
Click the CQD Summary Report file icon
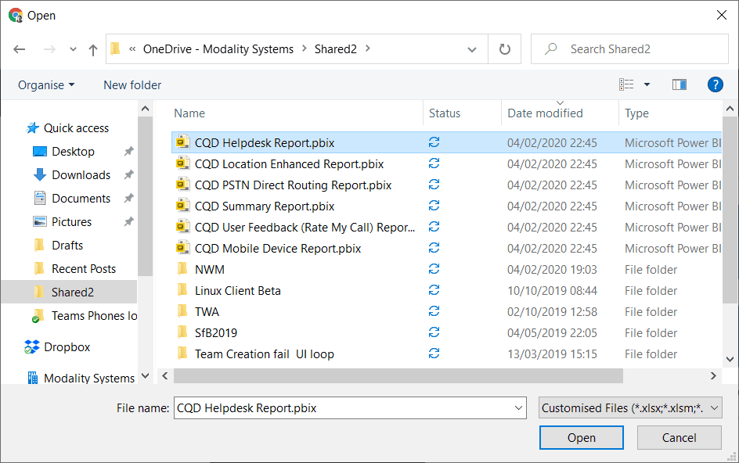(x=182, y=206)
